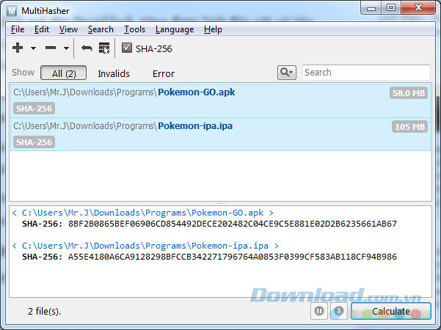Close the MultiHasher window

(418, 7)
